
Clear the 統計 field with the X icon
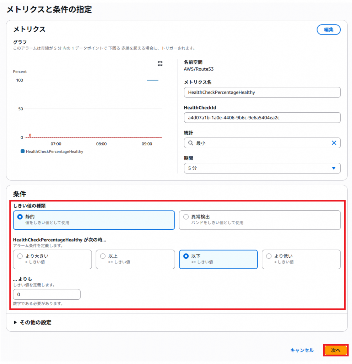pos(334,143)
